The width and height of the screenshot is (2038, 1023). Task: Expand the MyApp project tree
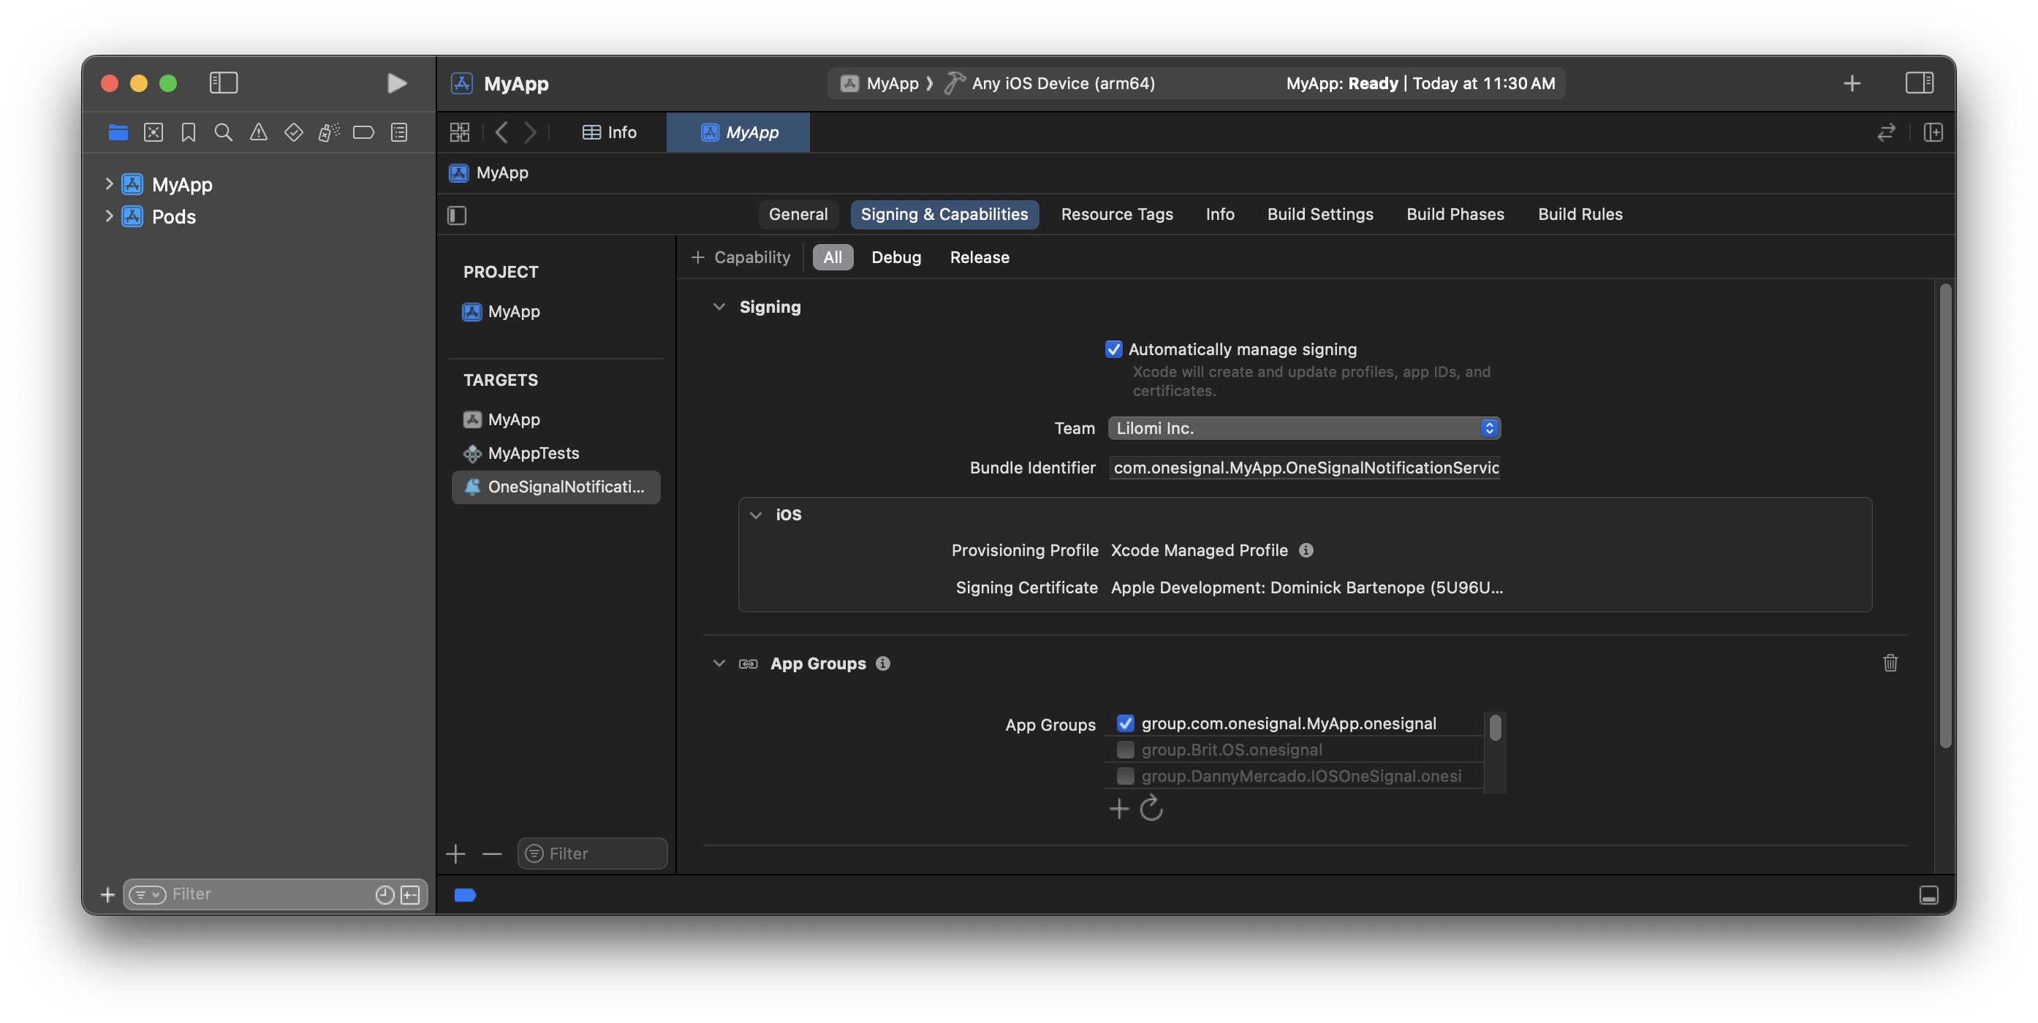[x=108, y=183]
